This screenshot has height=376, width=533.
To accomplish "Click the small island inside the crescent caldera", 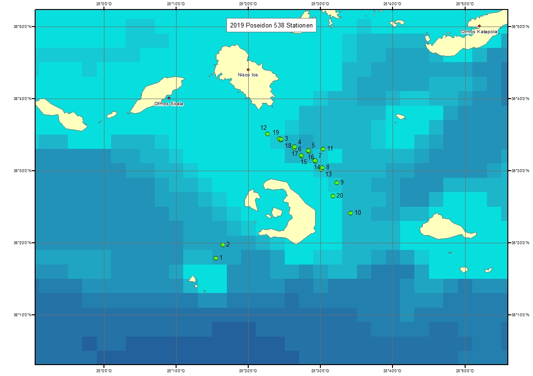I will 276,212.
